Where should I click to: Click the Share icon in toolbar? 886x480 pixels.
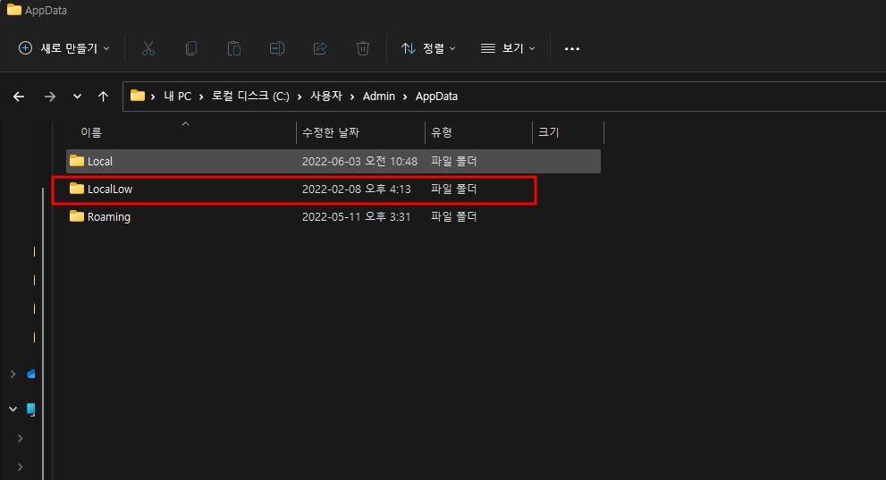click(x=320, y=48)
